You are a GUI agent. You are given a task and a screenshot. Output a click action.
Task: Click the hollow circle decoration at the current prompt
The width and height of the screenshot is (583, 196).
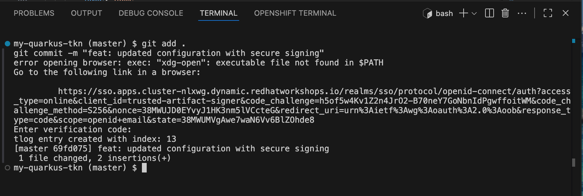[x=8, y=168]
